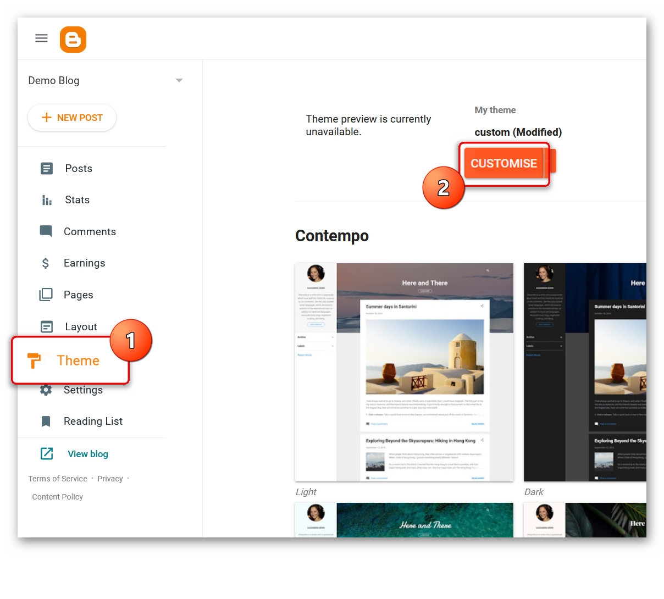
Task: Select the Theme paint-roller icon
Action: 34,360
